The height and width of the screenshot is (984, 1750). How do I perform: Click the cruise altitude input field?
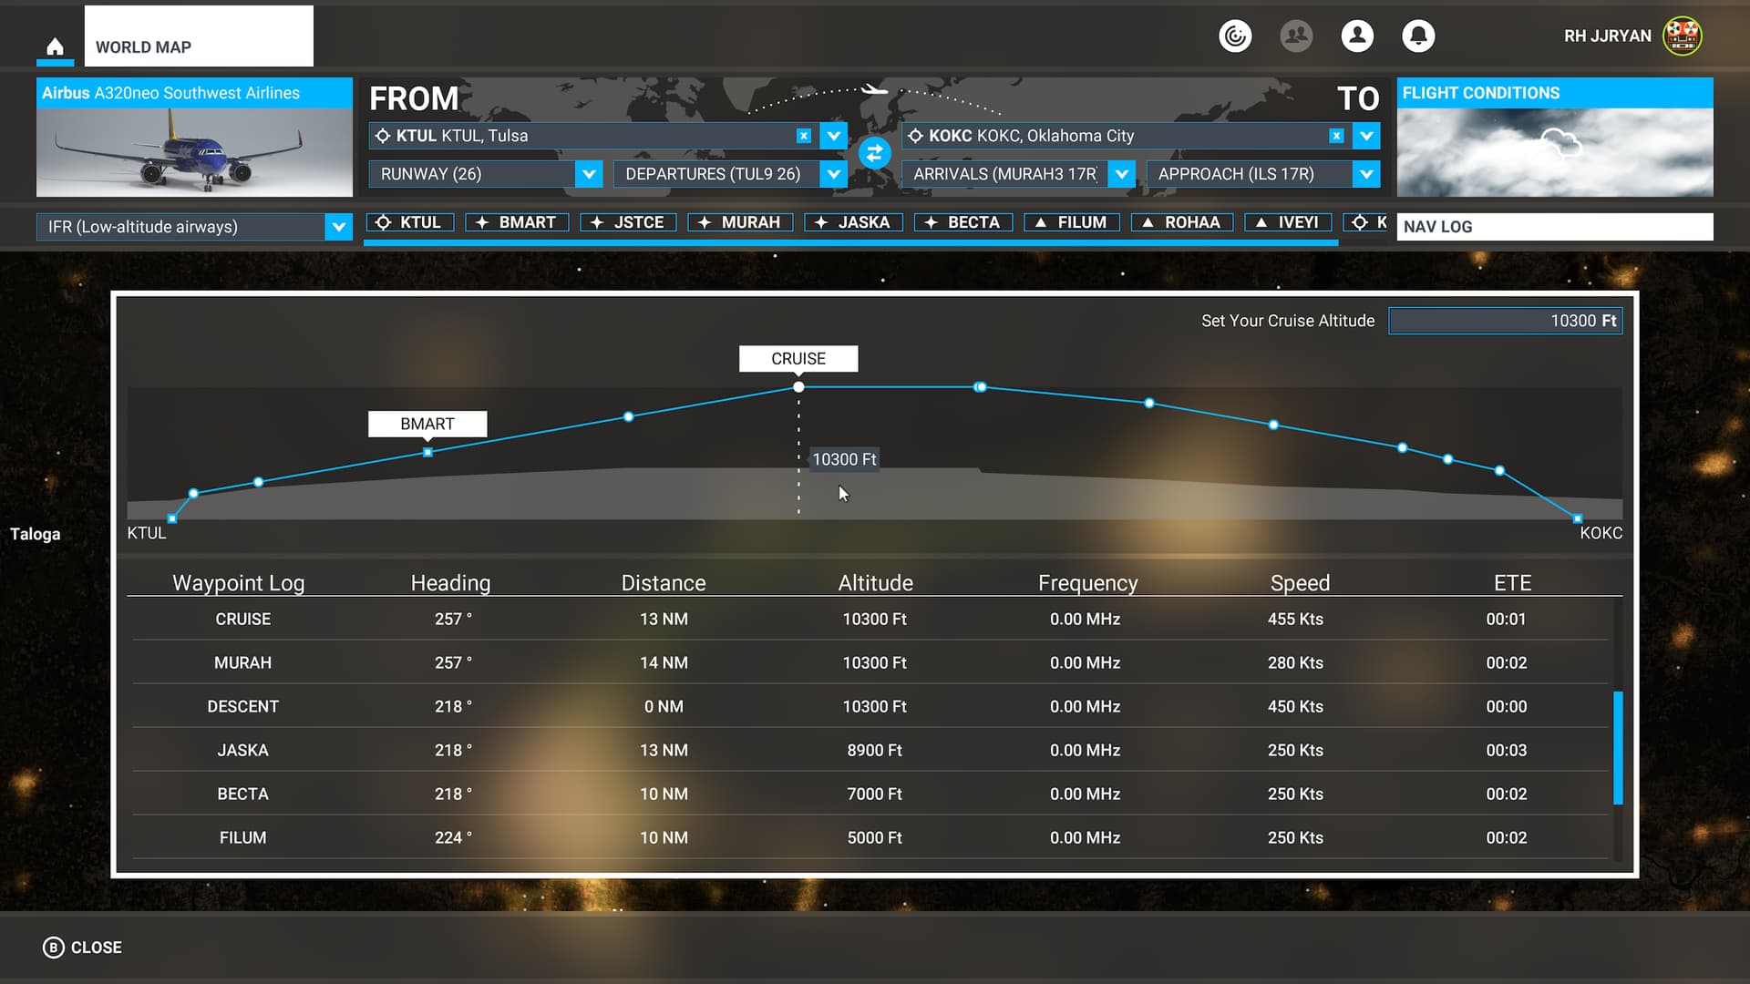(x=1504, y=321)
